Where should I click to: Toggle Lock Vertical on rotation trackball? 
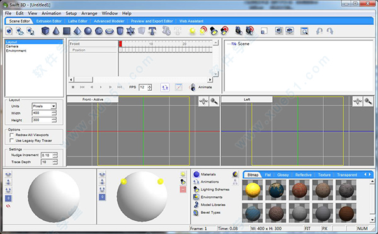tap(8, 182)
